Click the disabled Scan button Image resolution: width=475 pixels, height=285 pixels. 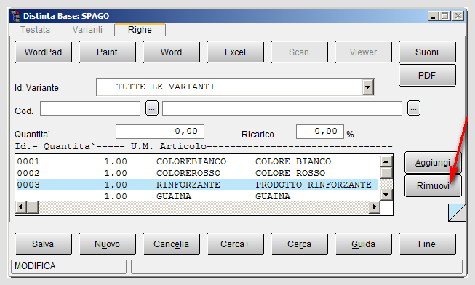(299, 52)
